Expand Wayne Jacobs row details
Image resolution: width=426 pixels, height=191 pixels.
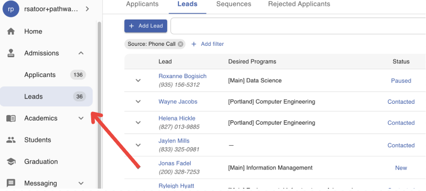pos(138,102)
